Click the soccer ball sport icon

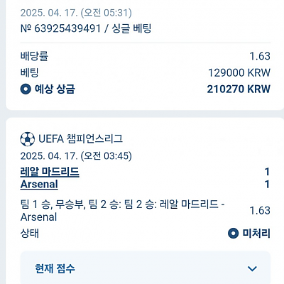[28, 139]
